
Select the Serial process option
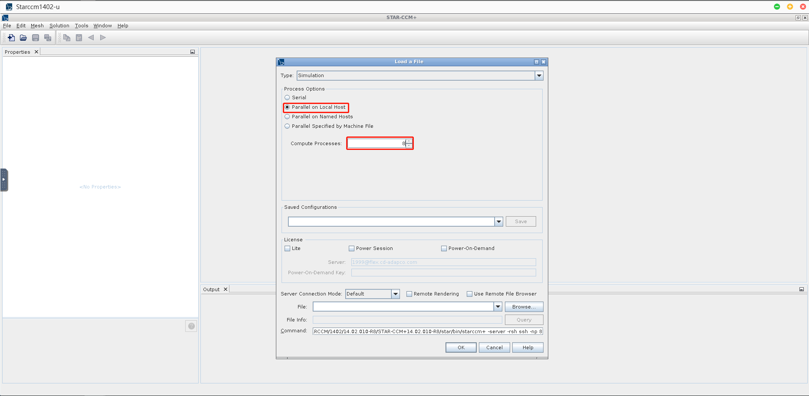pos(287,97)
